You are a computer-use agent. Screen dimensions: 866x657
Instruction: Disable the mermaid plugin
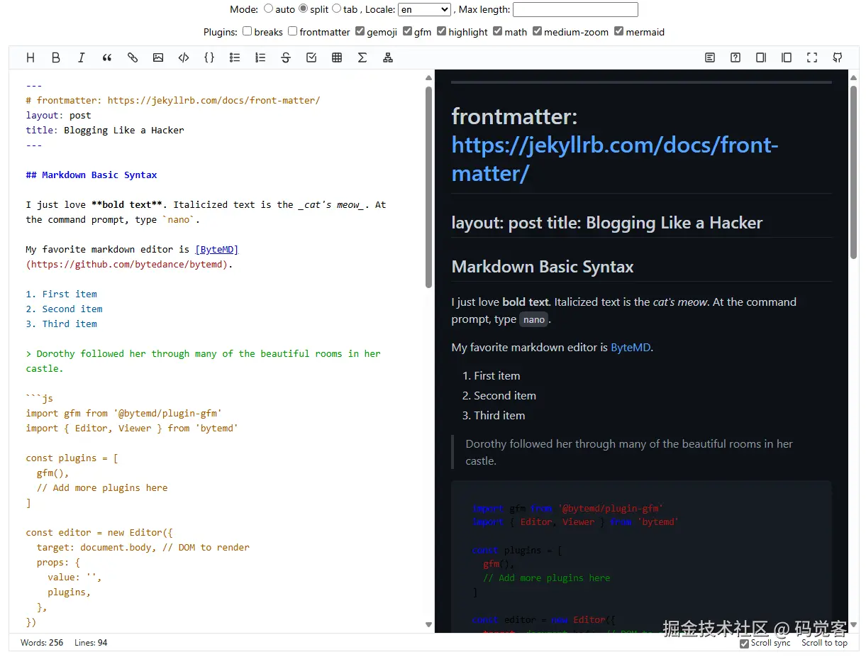[618, 31]
